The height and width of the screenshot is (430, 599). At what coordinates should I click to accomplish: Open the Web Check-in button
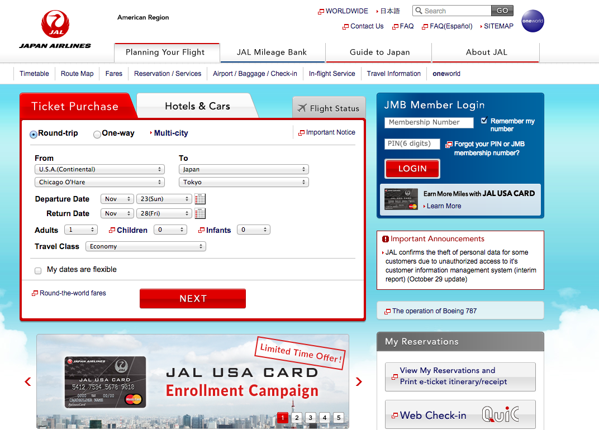[460, 415]
